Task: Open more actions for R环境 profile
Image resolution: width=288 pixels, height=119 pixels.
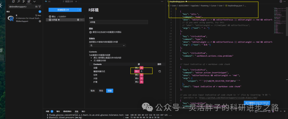Action: point(82,20)
